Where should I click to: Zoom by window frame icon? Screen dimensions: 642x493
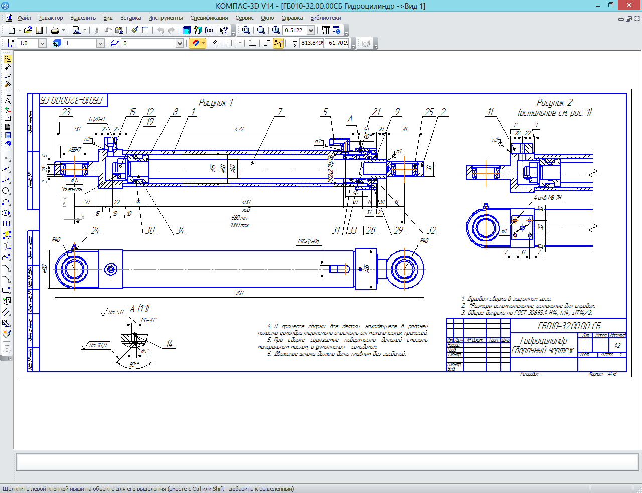[261, 30]
